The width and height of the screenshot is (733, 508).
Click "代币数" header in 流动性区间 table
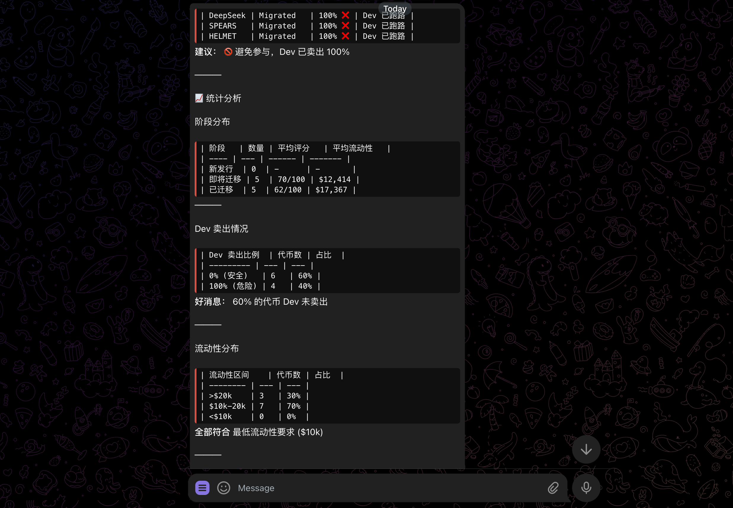click(x=289, y=375)
